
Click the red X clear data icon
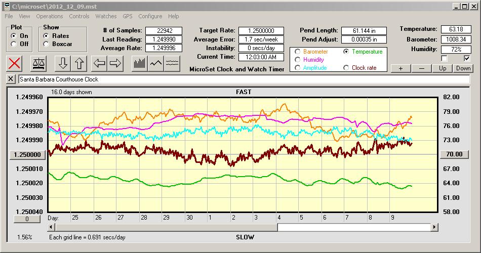tap(15, 63)
